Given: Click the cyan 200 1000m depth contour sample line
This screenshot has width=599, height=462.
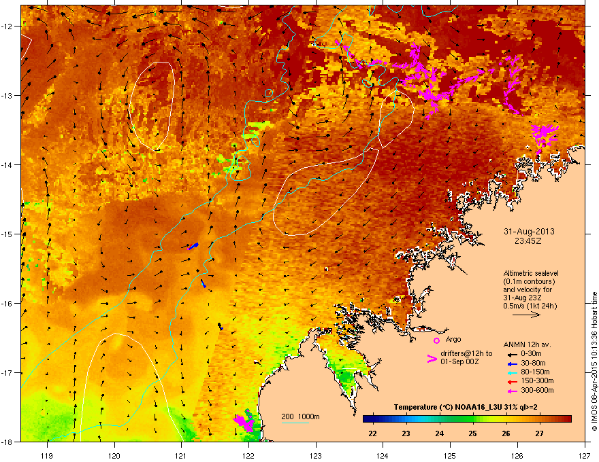Looking at the screenshot, I should [x=295, y=423].
